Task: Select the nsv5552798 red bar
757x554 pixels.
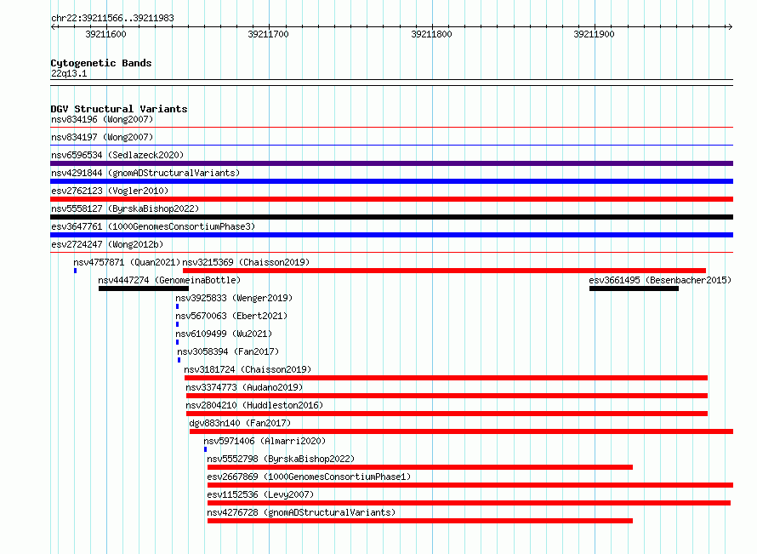Action: tap(420, 467)
